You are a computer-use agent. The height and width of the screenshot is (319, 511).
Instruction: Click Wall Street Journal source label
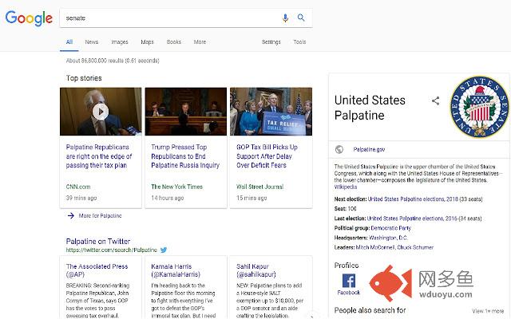point(260,187)
